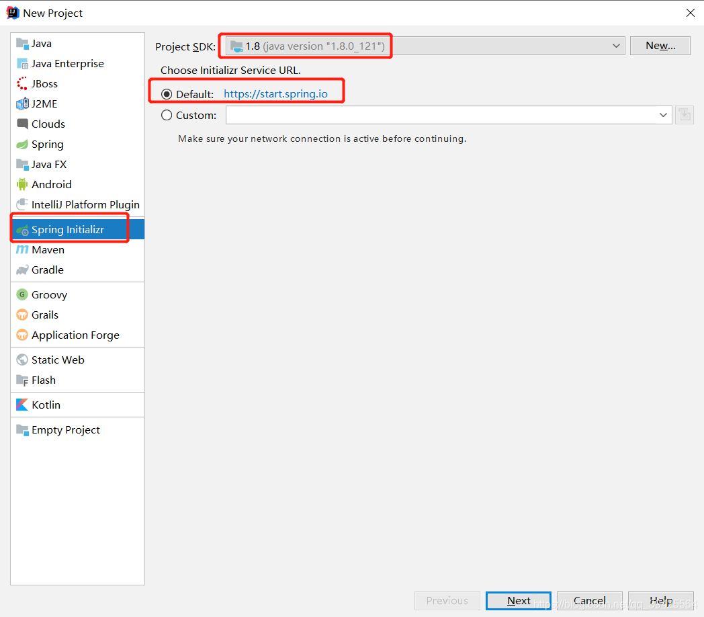
Task: Click the Flash folder icon
Action: [x=22, y=380]
